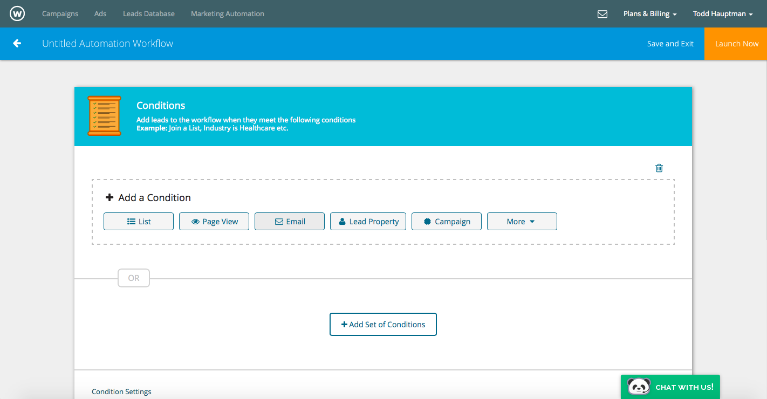Add a Page View condition
767x399 pixels.
point(214,222)
